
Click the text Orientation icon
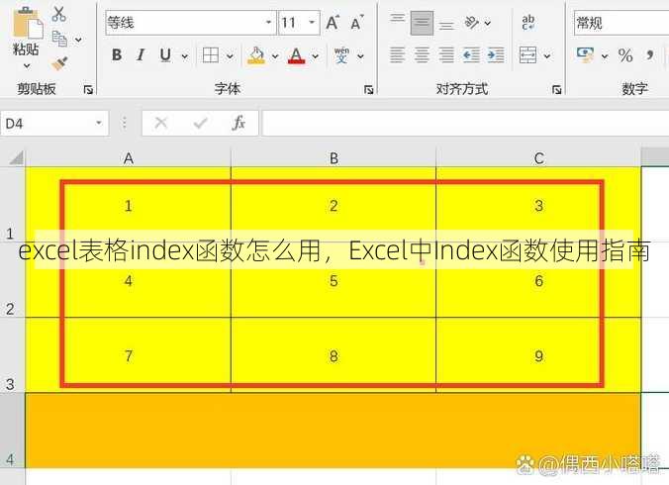click(x=472, y=22)
